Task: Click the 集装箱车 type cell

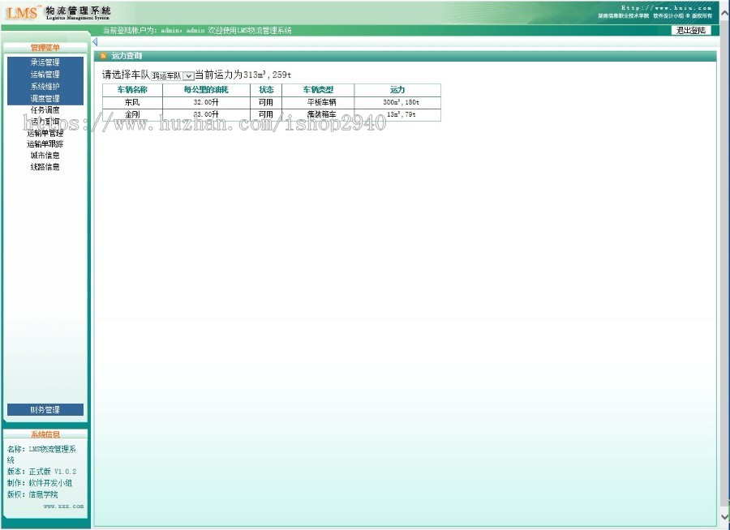Action: [x=318, y=114]
